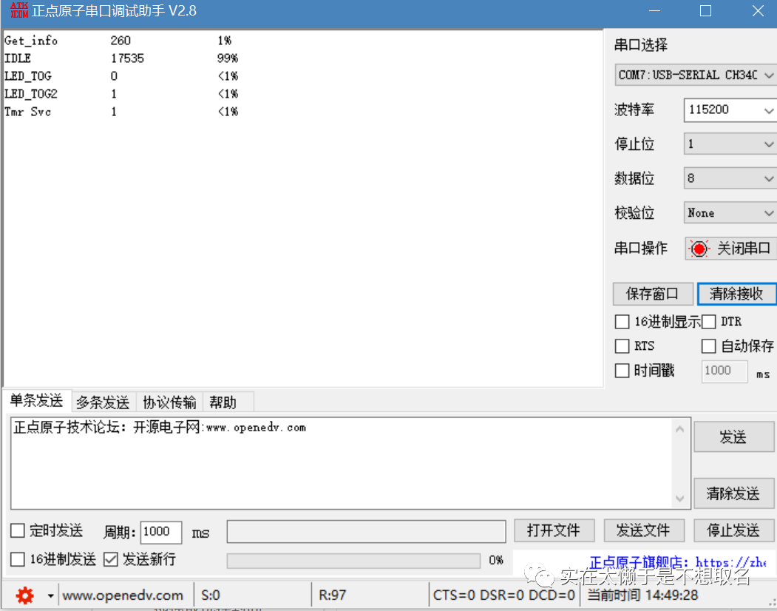Switch to the 多条发送 tab
The image size is (777, 611).
click(x=103, y=402)
